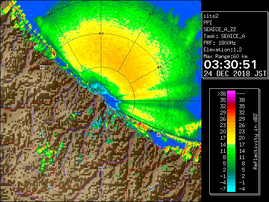Viewport: 269px width, 202px height.
Task: Click the '60' range label lower-right over land
Action: coord(151,188)
